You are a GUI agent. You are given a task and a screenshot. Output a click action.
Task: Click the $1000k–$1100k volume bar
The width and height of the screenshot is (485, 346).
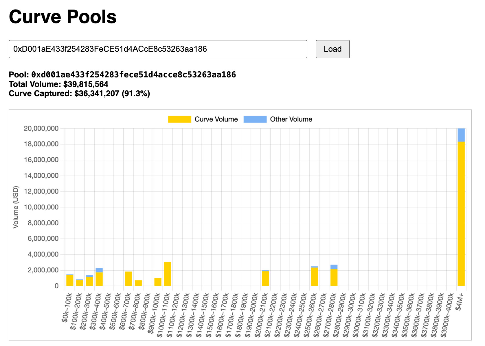coord(168,274)
